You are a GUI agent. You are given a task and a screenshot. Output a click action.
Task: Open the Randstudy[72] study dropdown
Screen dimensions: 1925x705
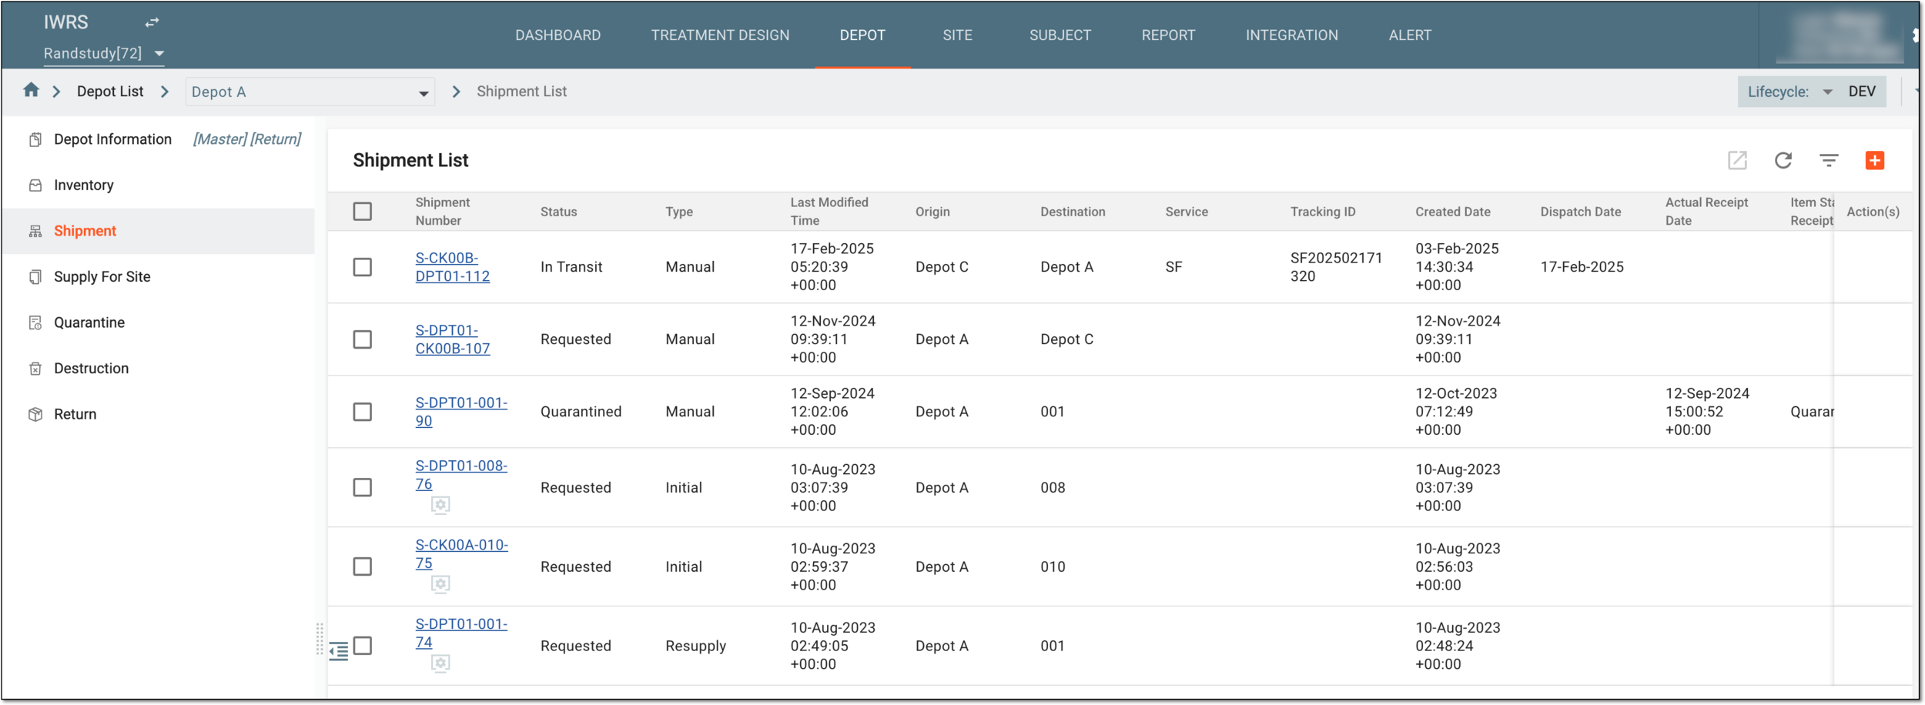(104, 53)
